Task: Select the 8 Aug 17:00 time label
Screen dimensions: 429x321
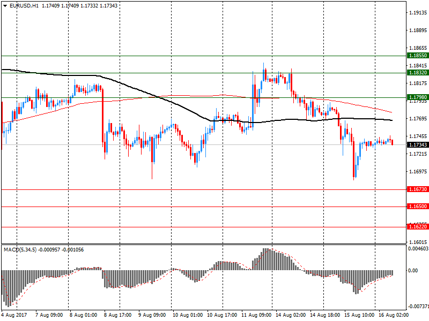Action: (117, 315)
